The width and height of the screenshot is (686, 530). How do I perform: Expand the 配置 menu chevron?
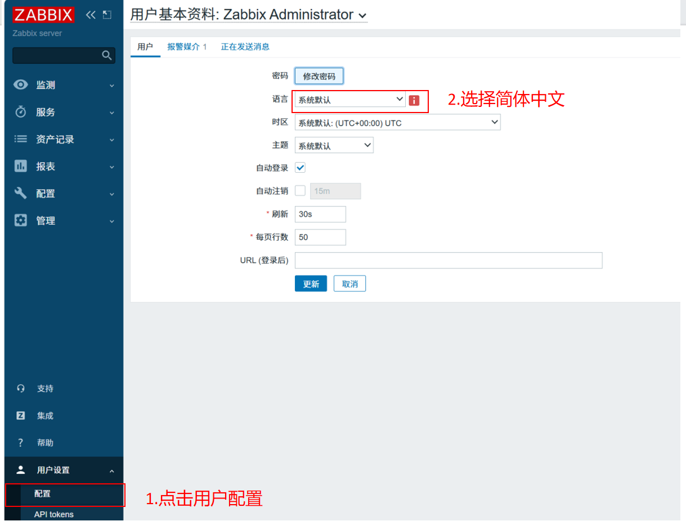(x=111, y=194)
